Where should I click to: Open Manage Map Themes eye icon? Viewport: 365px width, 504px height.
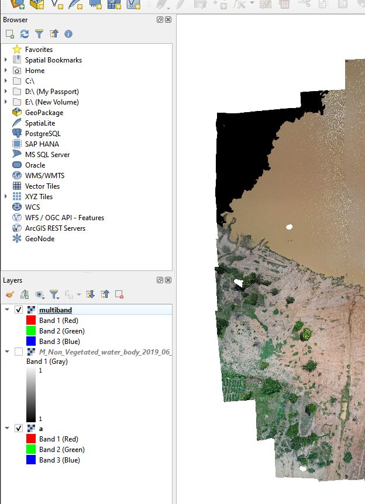(39, 294)
